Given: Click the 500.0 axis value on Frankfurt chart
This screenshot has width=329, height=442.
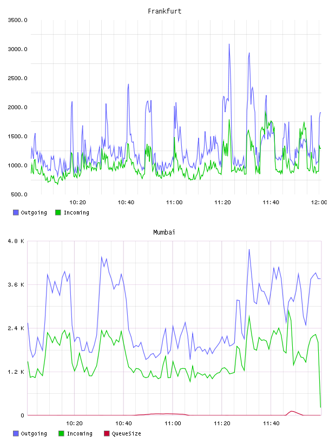Looking at the screenshot, I should coord(19,194).
